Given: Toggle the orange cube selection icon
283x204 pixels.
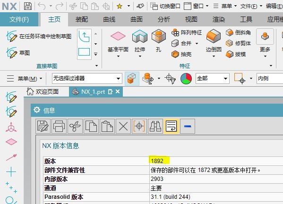Looking at the screenshot, I should click(x=132, y=79).
